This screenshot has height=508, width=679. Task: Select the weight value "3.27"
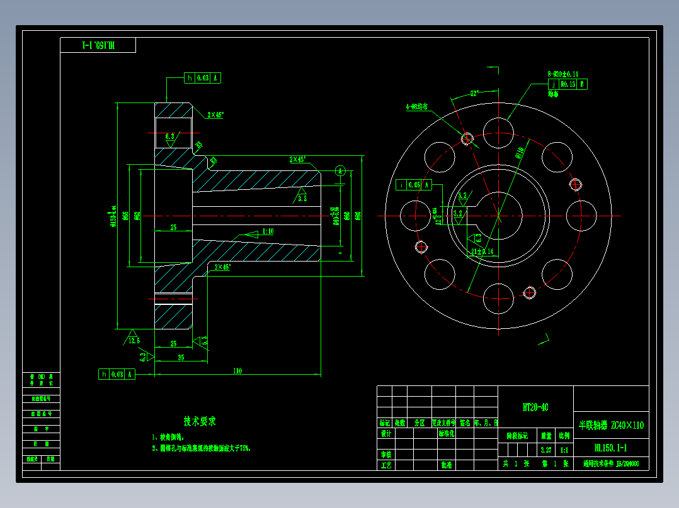[545, 450]
